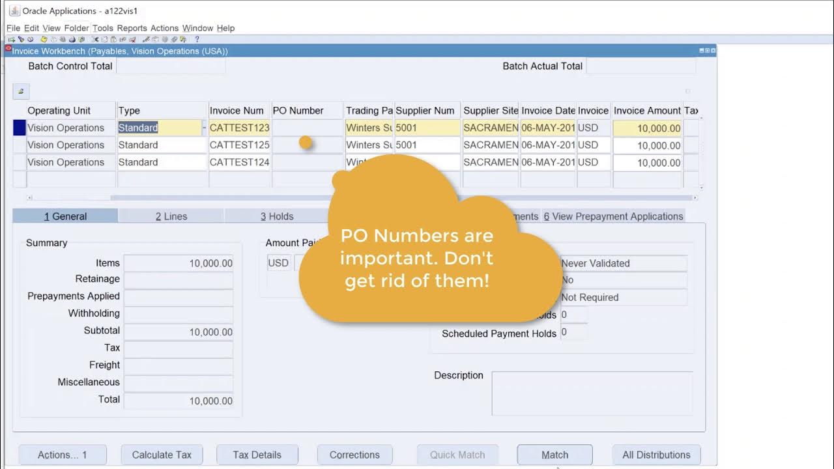The image size is (834, 469).
Task: Switch to the 3 Holds tab
Action: pos(277,216)
